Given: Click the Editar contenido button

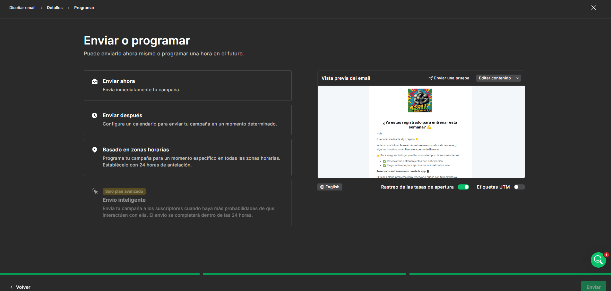Looking at the screenshot, I should click(x=495, y=78).
